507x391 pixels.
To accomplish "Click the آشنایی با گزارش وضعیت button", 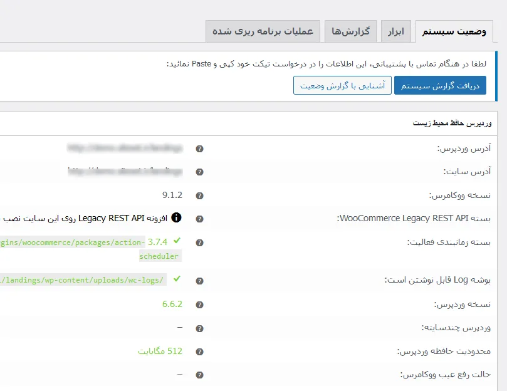I will [342, 85].
